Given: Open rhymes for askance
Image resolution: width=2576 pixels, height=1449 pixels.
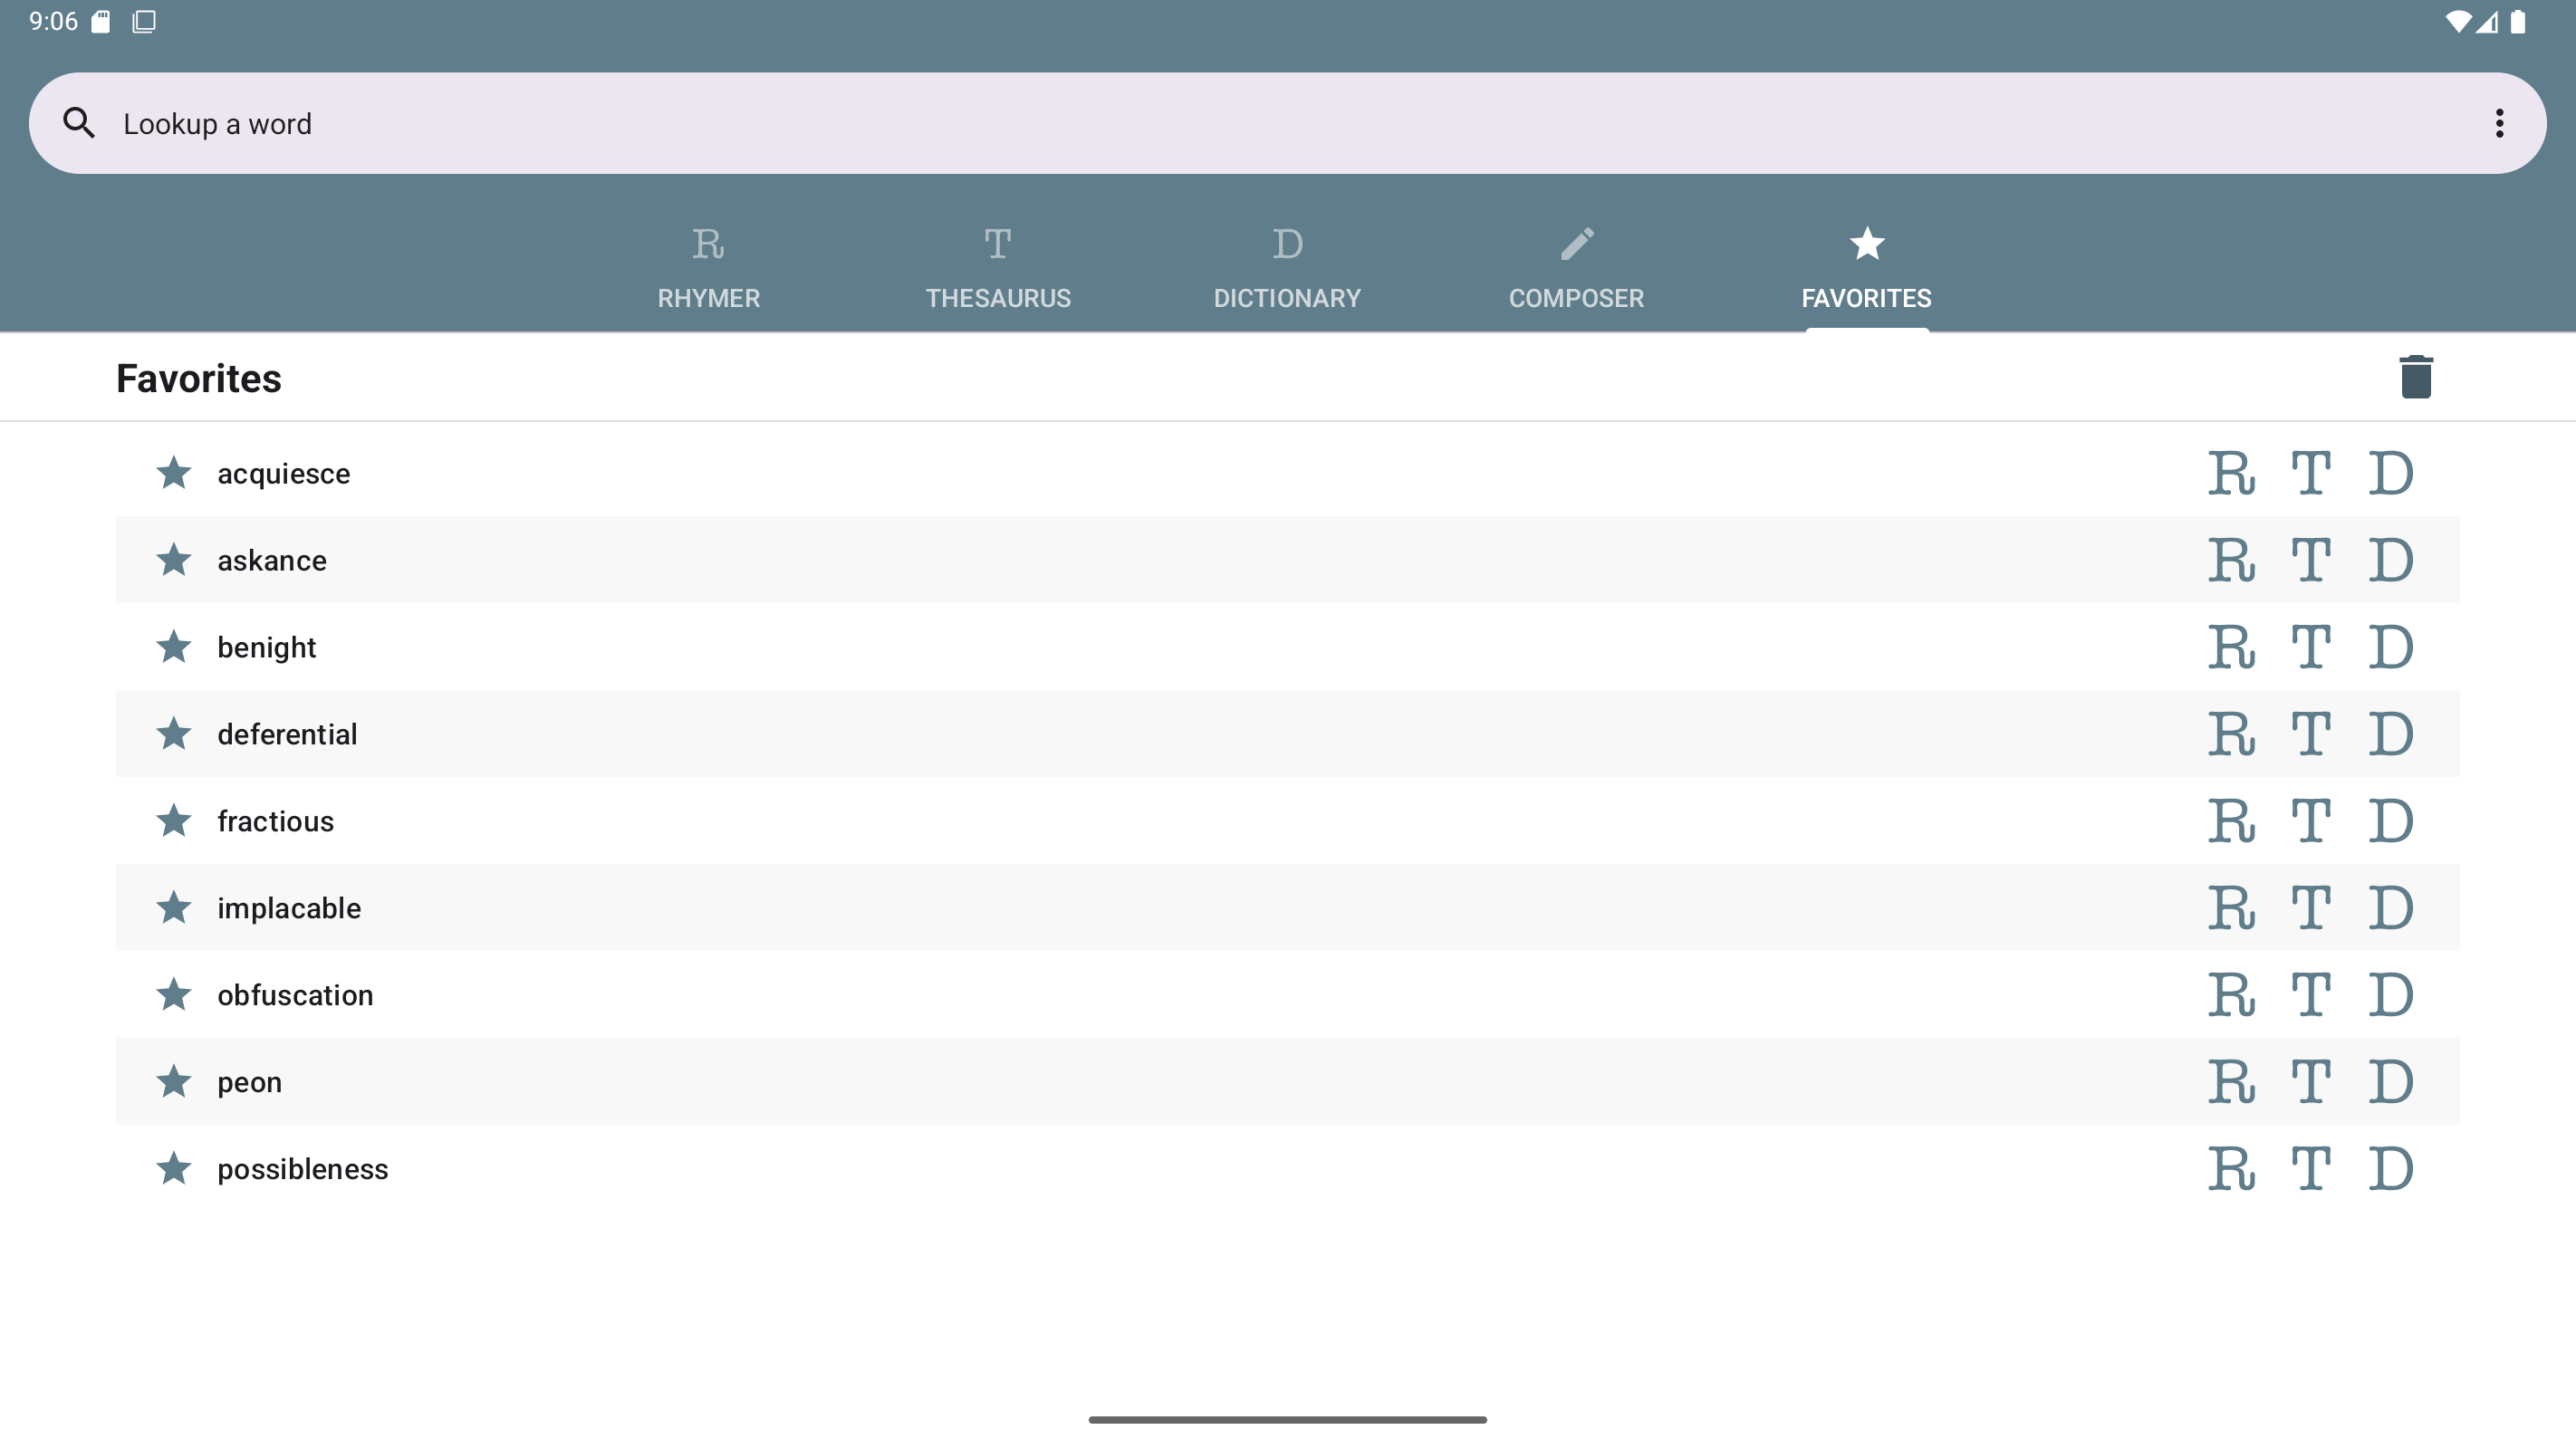Looking at the screenshot, I should (2231, 560).
